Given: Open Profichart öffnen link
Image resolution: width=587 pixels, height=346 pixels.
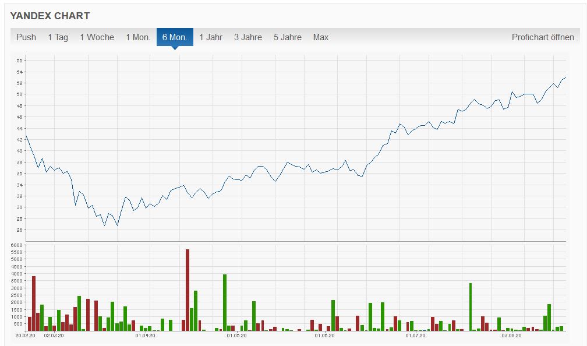Looking at the screenshot, I should coord(543,37).
